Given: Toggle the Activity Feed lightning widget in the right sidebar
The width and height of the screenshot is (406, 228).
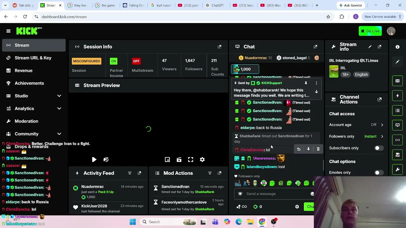Looking at the screenshot, I should coord(397,96).
